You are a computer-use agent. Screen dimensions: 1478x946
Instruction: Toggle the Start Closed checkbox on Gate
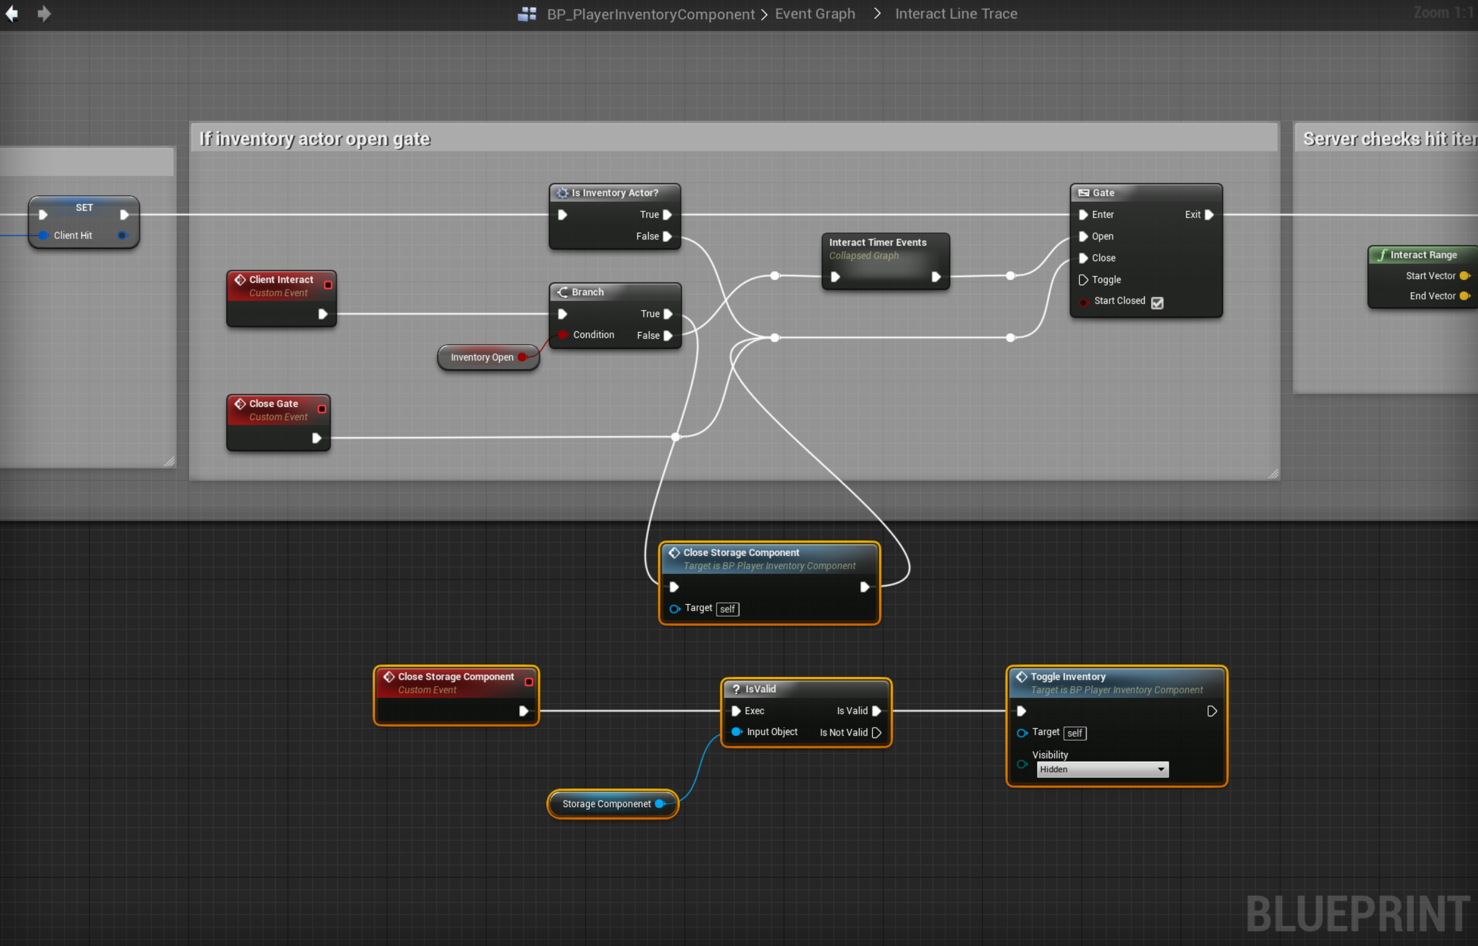pos(1157,303)
